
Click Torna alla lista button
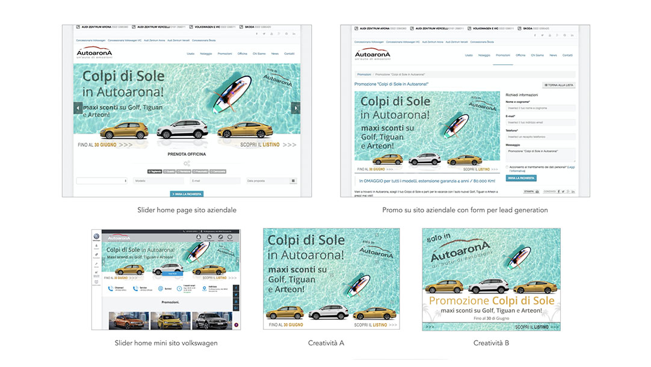click(559, 85)
